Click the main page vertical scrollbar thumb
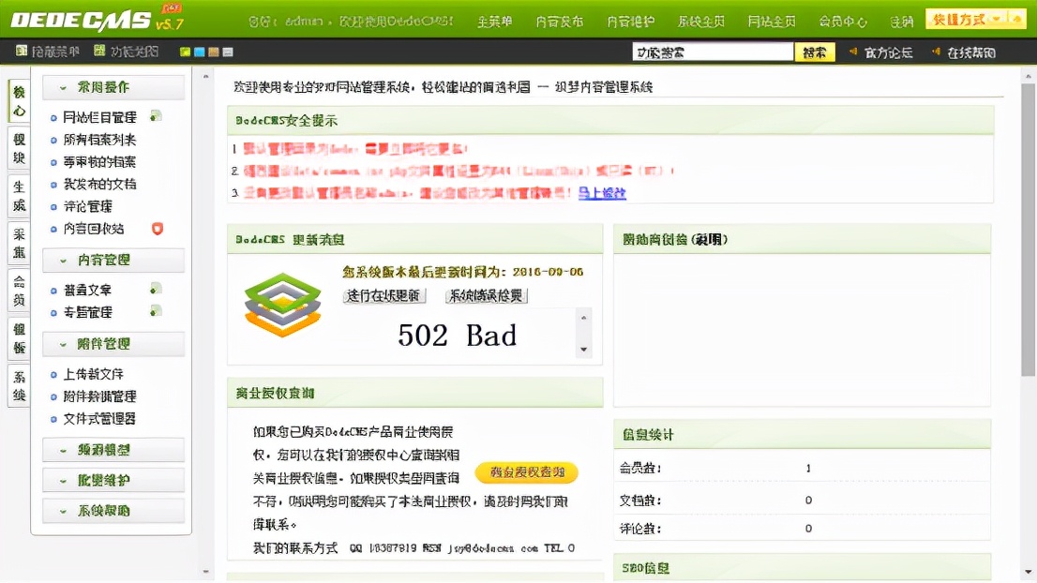 pos(1029,231)
